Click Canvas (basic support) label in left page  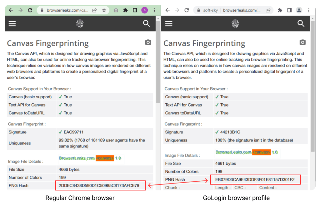pyautogui.click(x=30, y=97)
